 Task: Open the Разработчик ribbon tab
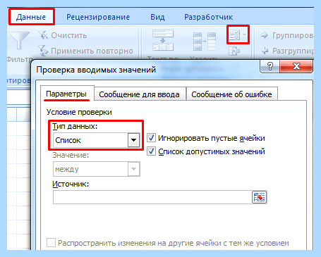click(208, 17)
